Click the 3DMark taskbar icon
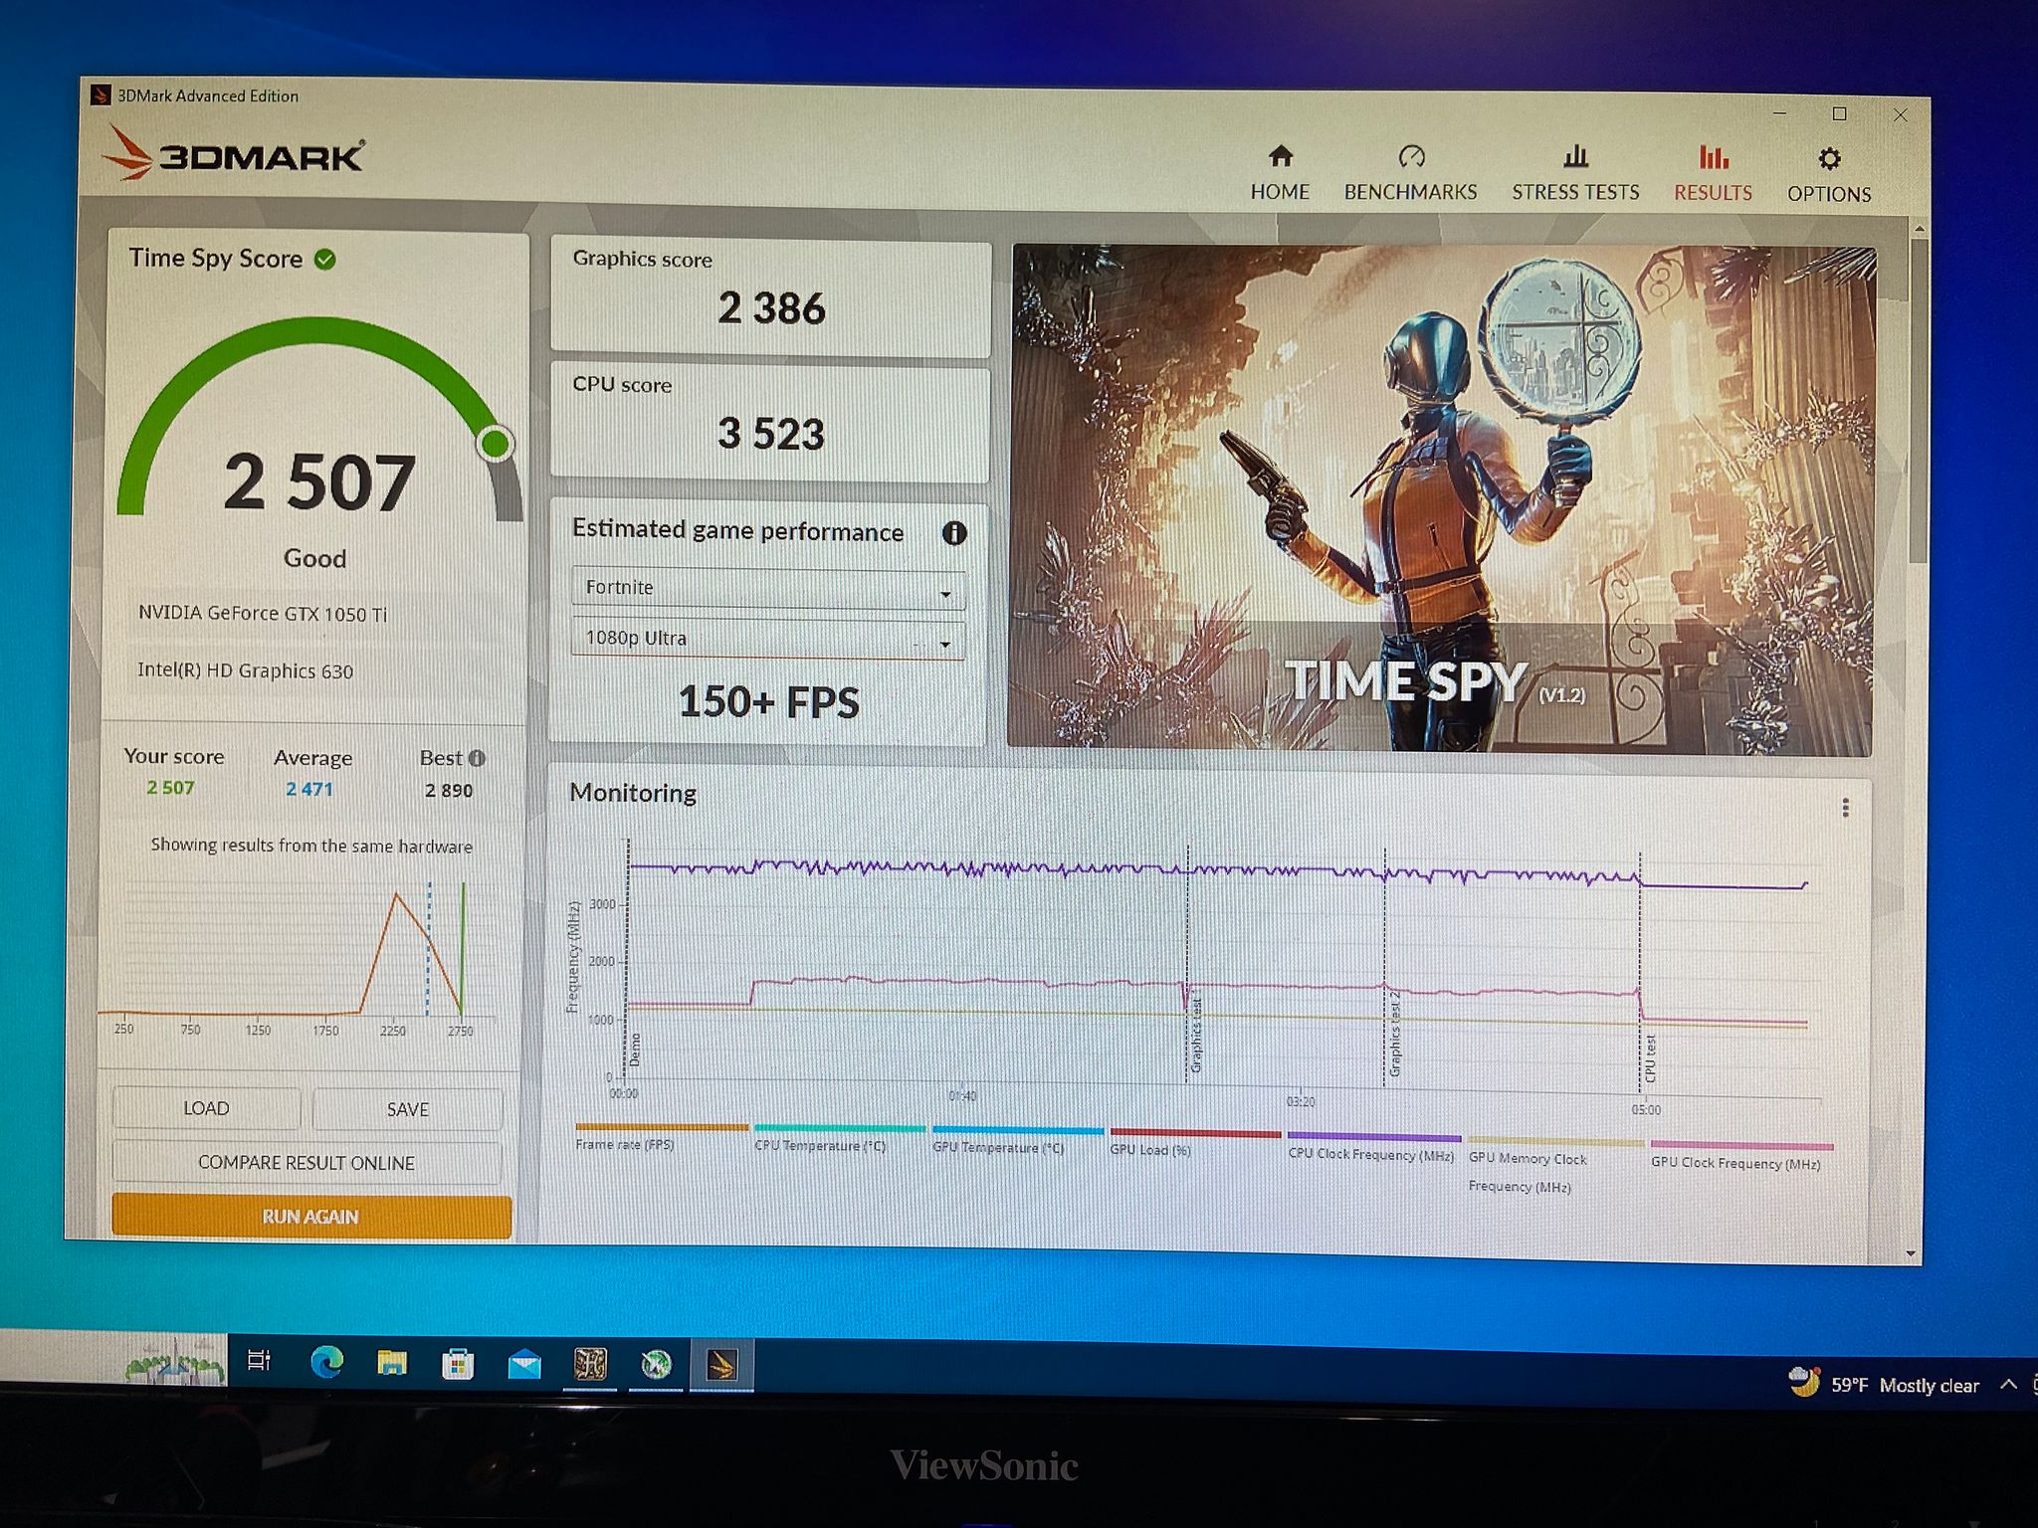The image size is (2038, 1528). pos(721,1365)
